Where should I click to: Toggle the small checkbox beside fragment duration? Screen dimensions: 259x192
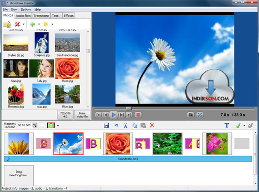coord(41,125)
